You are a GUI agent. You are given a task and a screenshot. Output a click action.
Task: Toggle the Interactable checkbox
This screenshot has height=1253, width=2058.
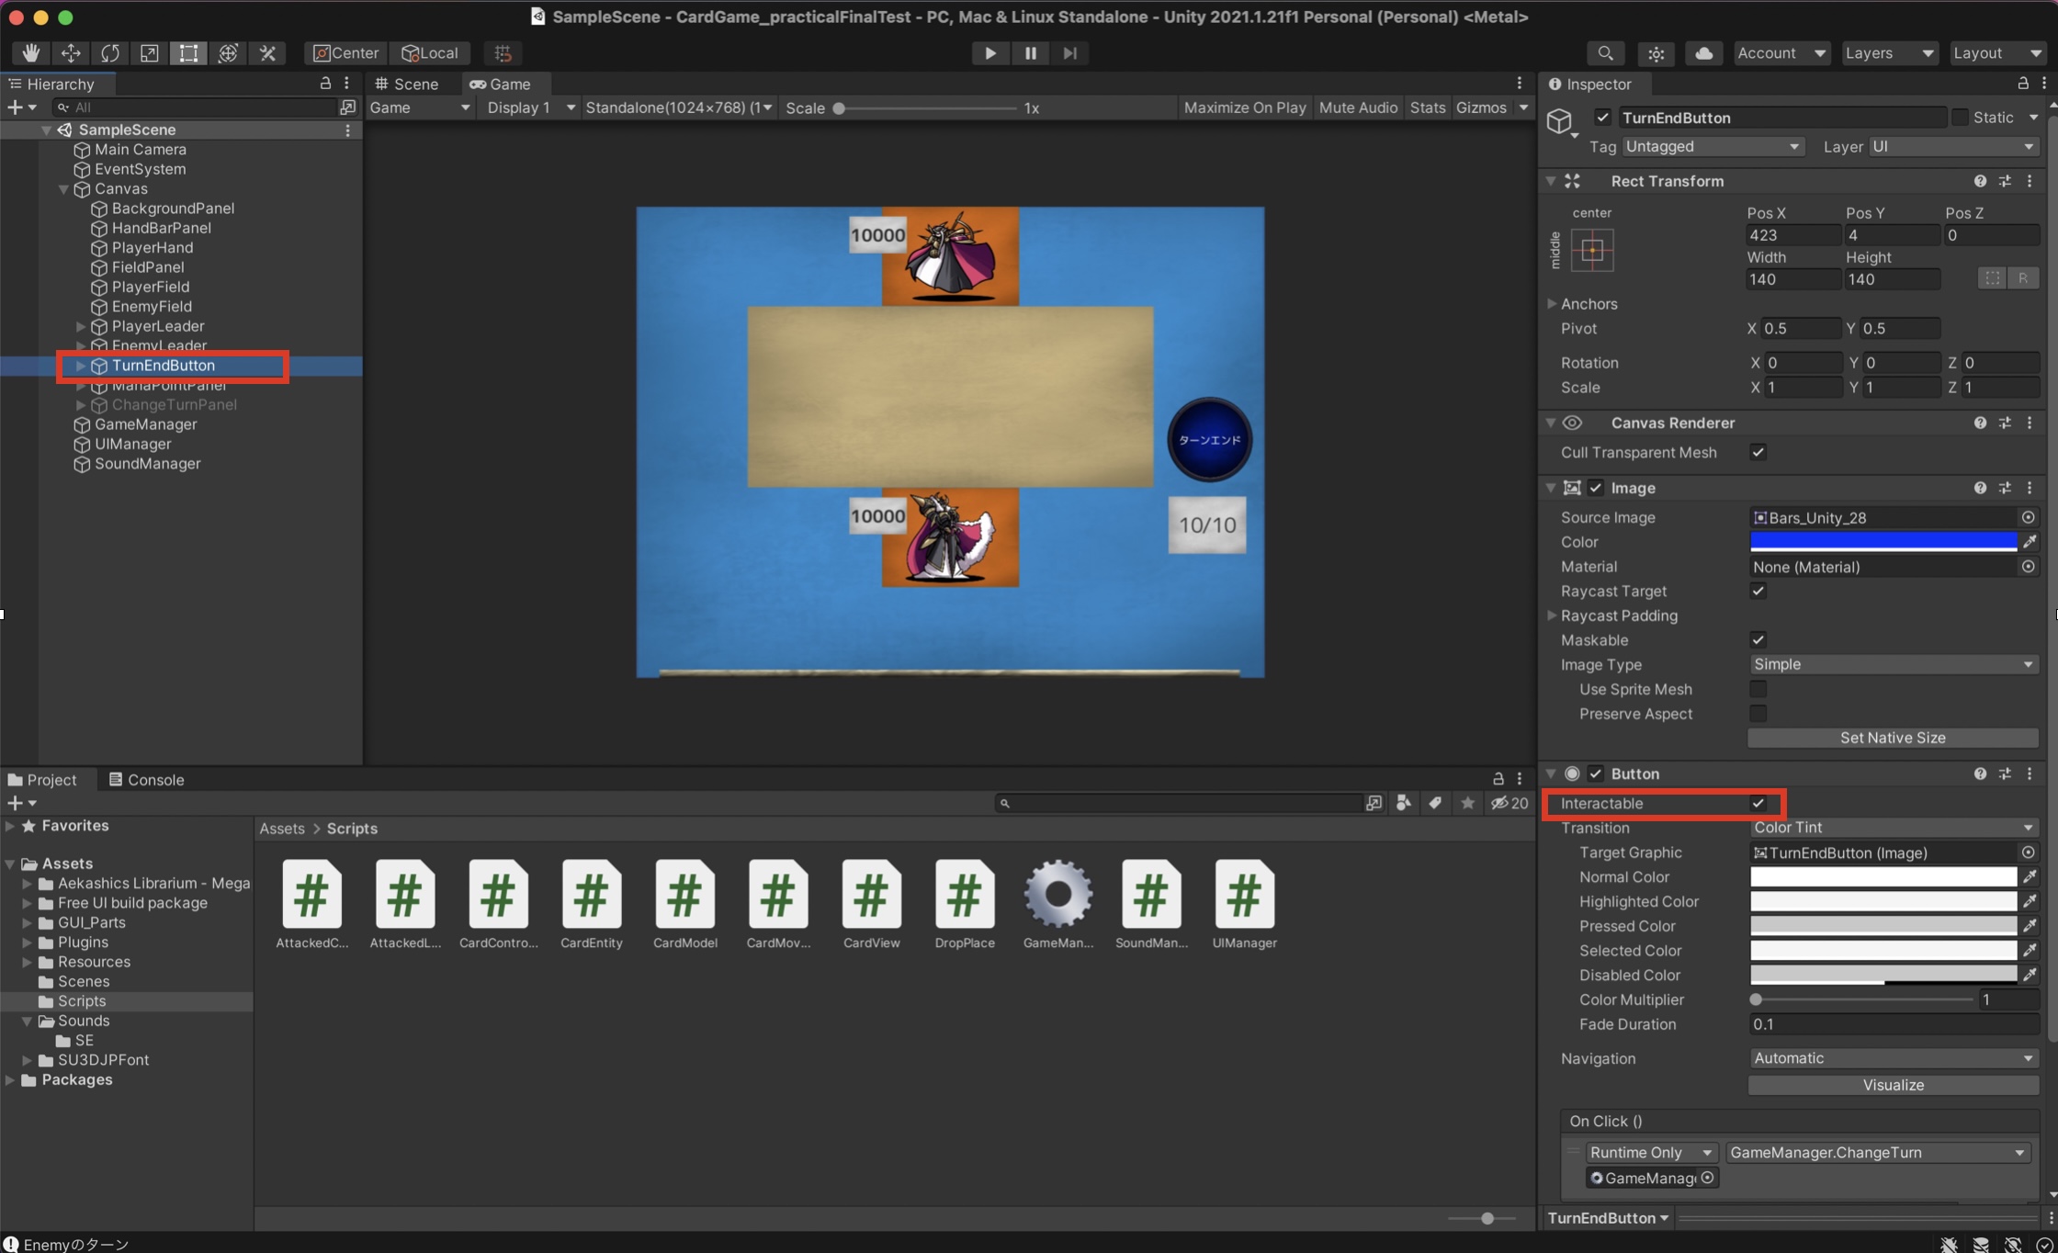(1758, 803)
